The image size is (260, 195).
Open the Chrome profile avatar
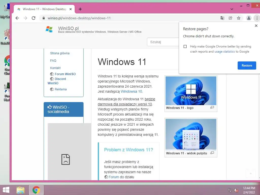(249, 18)
